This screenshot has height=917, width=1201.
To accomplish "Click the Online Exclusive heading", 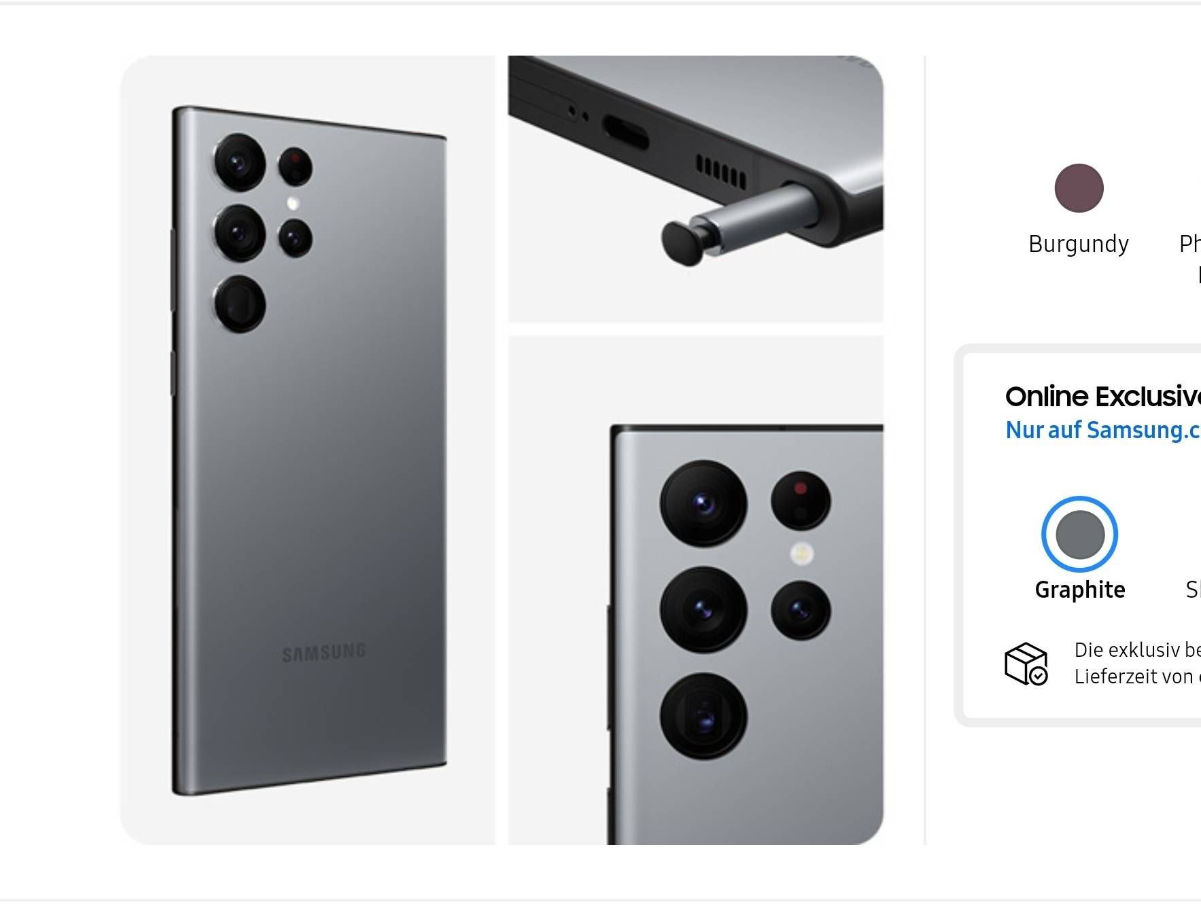I will [1103, 397].
